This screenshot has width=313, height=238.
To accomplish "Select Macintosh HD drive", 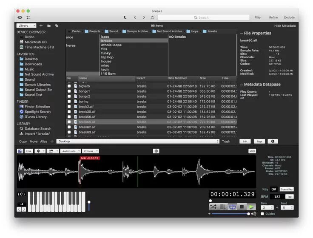I will coord(36,42).
